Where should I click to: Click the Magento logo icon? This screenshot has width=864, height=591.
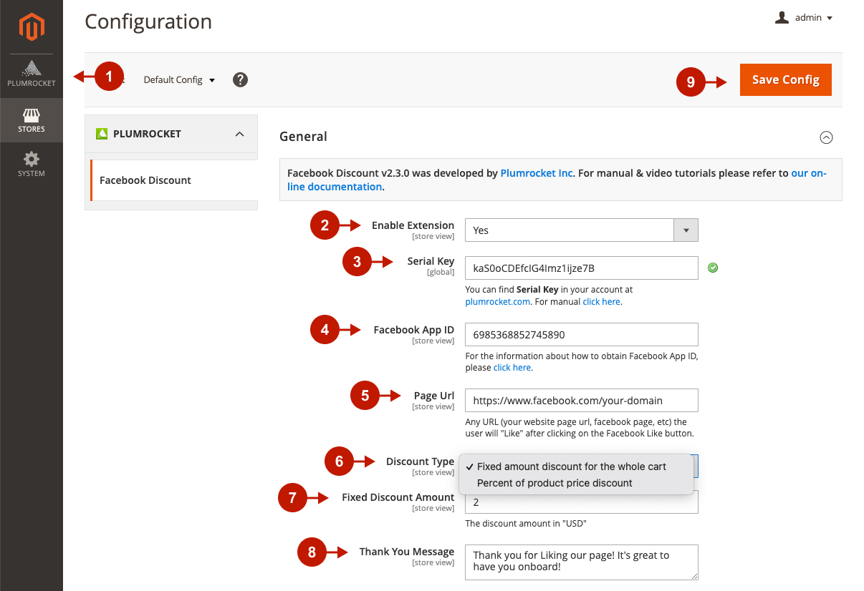pyautogui.click(x=32, y=27)
